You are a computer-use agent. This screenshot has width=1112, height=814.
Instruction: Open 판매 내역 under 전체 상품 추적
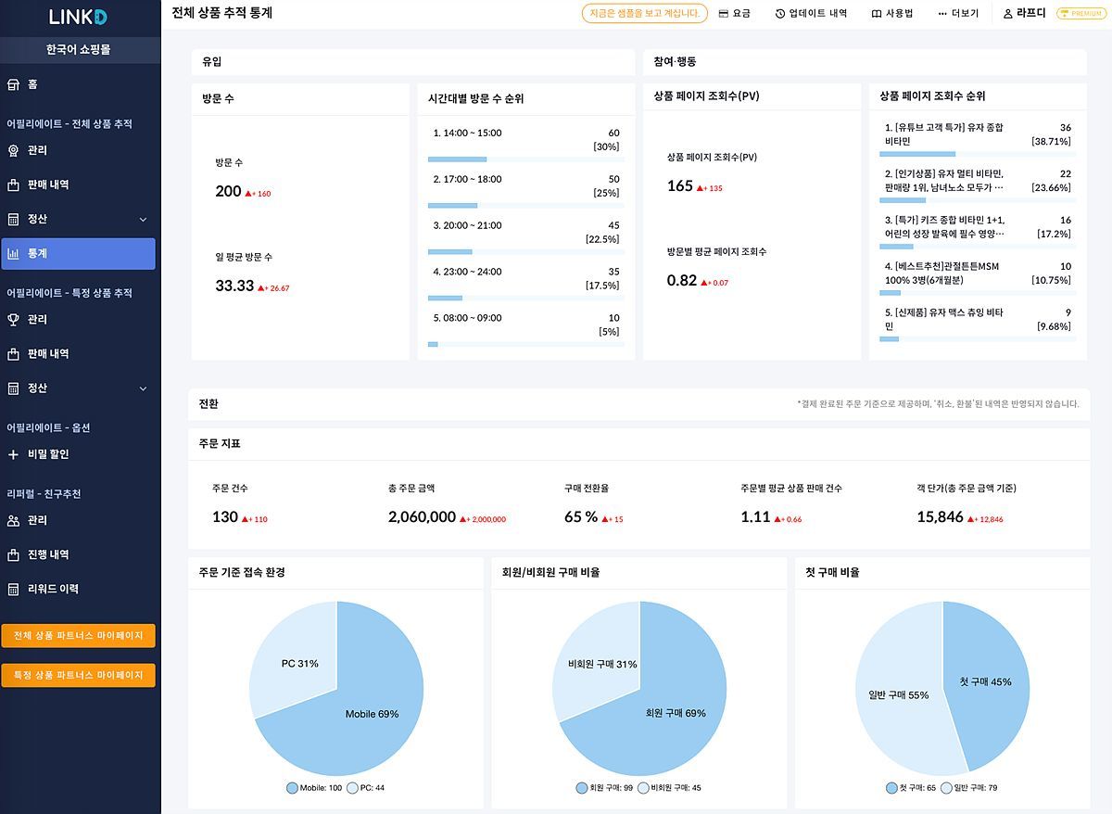(48, 184)
